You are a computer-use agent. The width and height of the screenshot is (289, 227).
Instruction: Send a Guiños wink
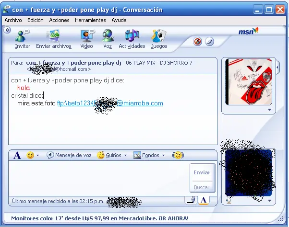pos(109,155)
